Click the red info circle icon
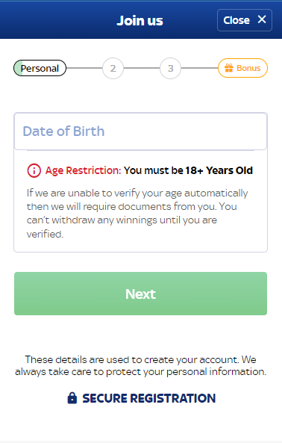Image resolution: width=282 pixels, height=443 pixels. point(34,170)
